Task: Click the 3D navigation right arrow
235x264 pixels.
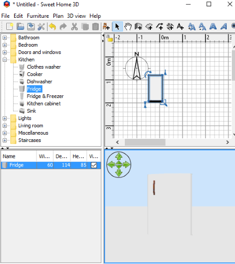Action: pyautogui.click(x=126, y=164)
